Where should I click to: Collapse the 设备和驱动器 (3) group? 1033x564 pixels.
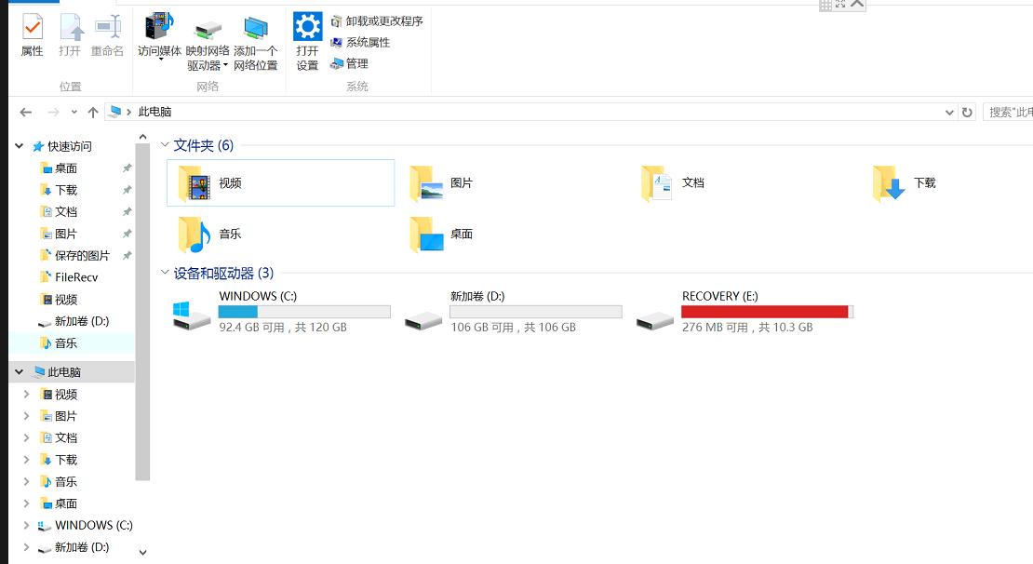pyautogui.click(x=165, y=272)
